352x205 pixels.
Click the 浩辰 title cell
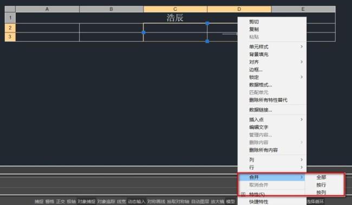tap(175, 18)
